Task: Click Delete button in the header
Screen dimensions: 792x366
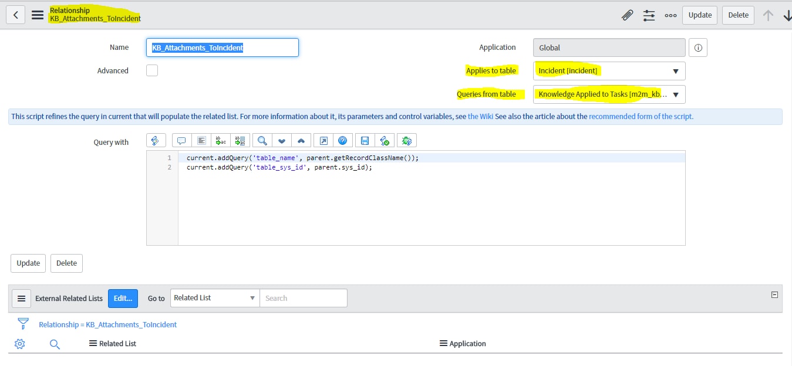Action: pos(738,15)
